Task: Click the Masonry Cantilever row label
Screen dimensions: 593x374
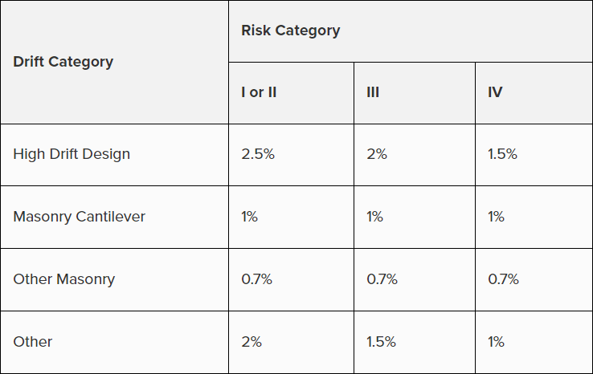Action: coord(80,217)
